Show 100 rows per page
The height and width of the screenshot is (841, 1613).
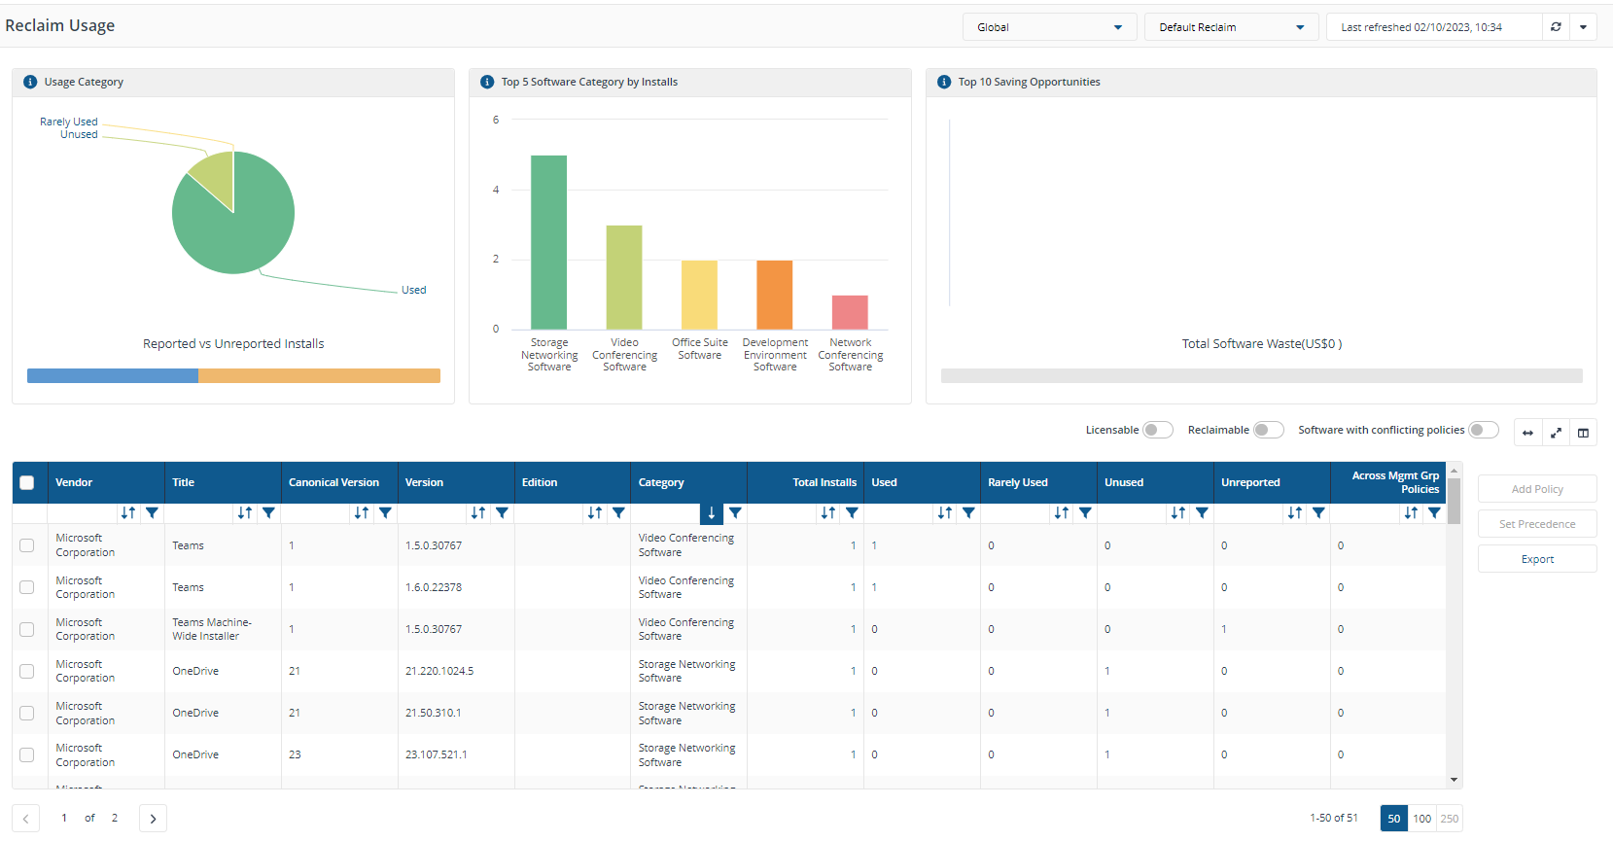coord(1421,819)
